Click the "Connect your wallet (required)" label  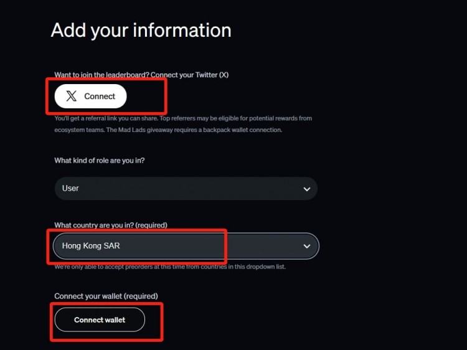click(106, 296)
